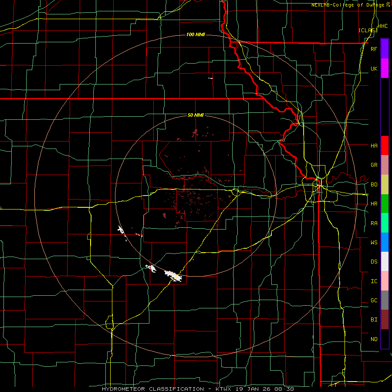Select the WS blue legend swatch

tap(385, 242)
